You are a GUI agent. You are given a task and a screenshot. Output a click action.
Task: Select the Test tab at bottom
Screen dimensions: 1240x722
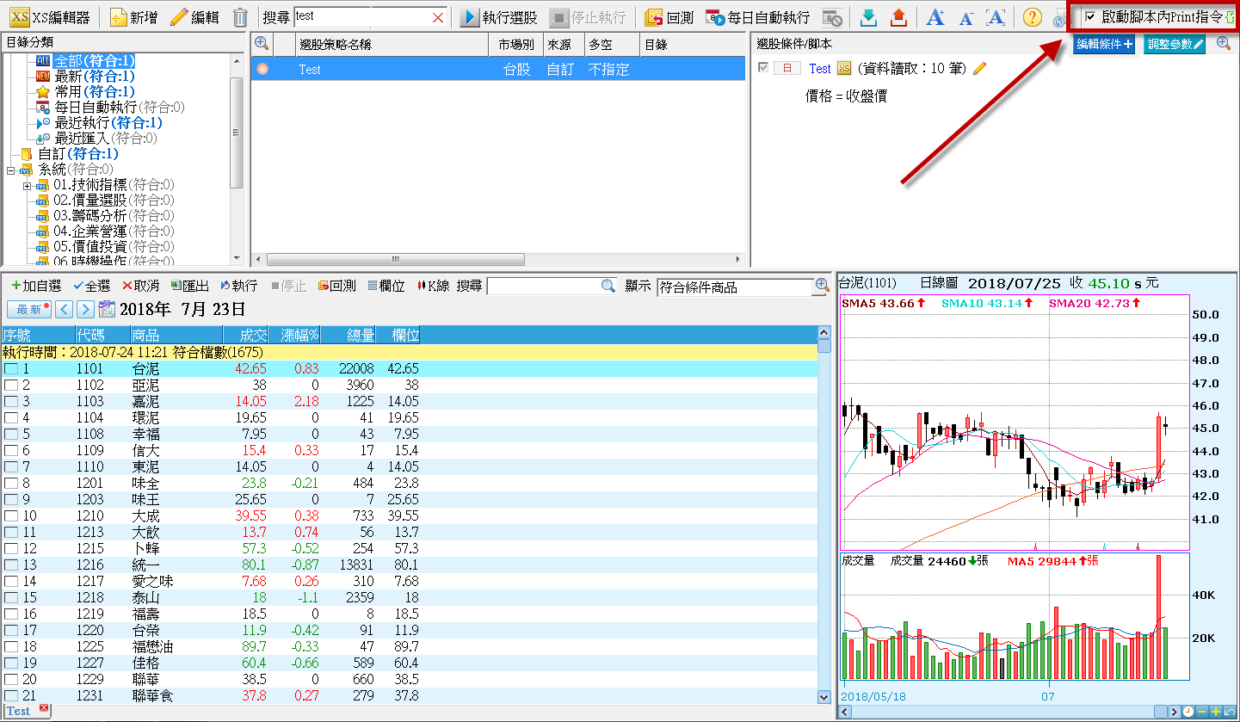(x=19, y=711)
